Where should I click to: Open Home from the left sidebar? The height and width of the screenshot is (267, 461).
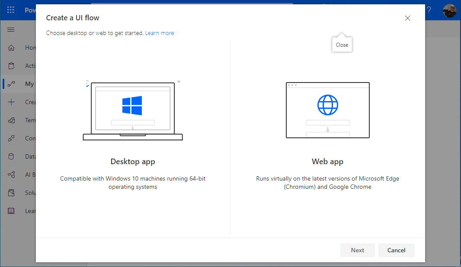[11, 48]
